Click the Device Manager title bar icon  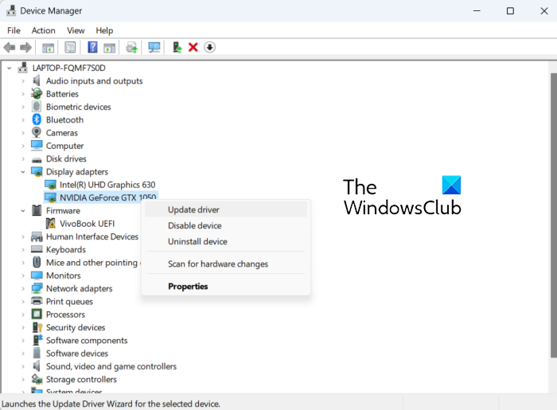click(11, 10)
